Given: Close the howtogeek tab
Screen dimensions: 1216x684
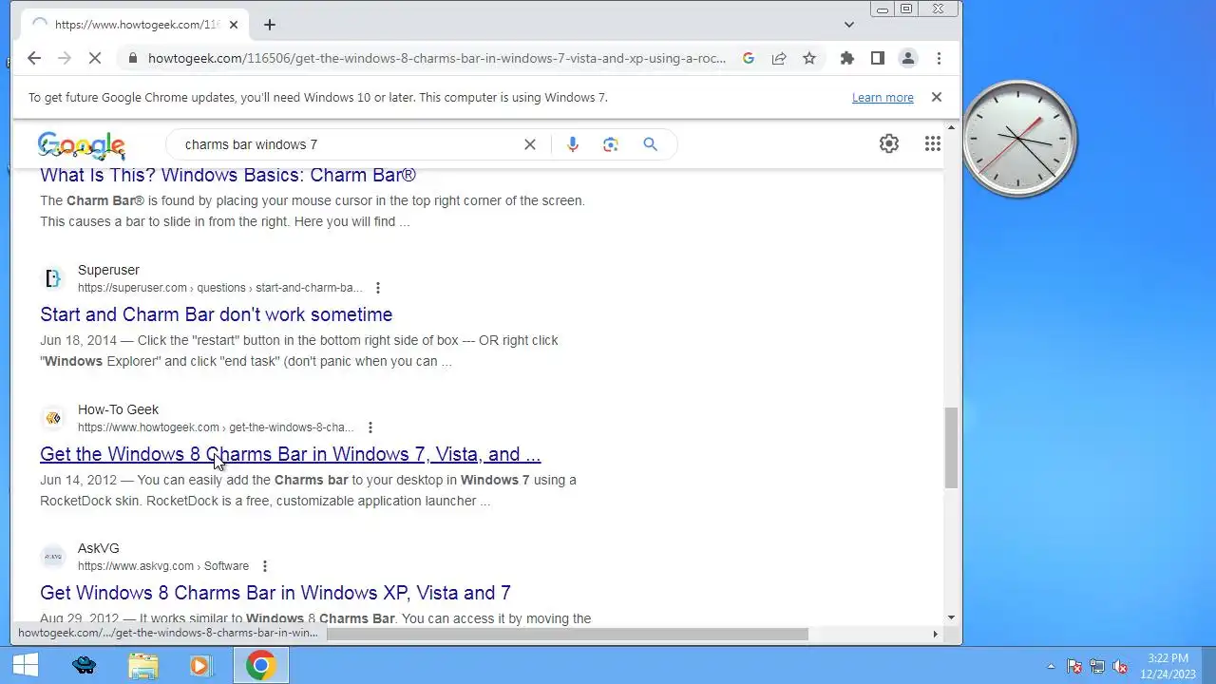Looking at the screenshot, I should [234, 25].
